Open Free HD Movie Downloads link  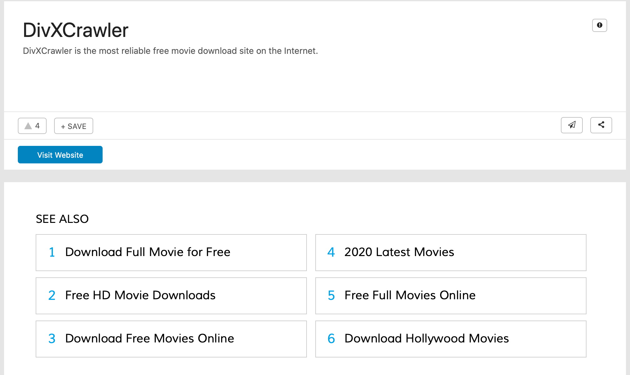140,295
